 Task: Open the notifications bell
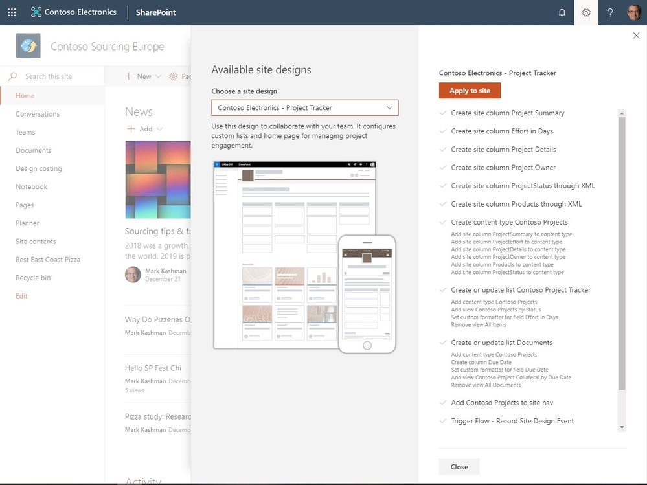point(562,12)
